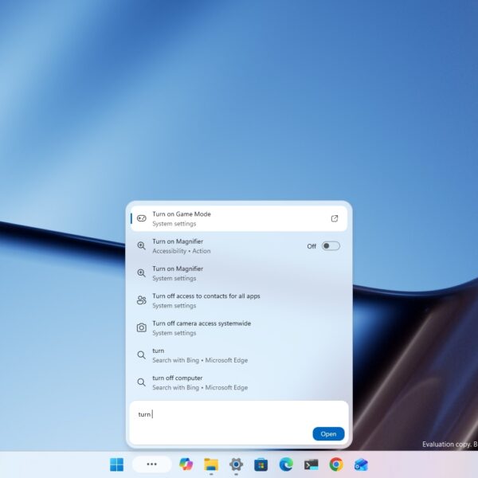Open the Windows Start menu
478x478 pixels.
(117, 464)
